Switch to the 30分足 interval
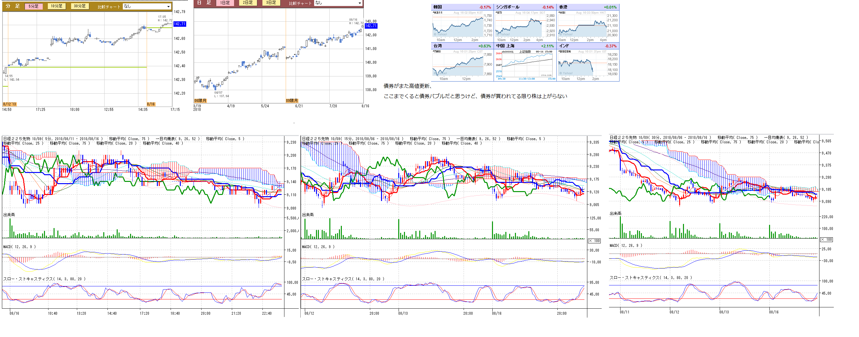 click(x=80, y=6)
